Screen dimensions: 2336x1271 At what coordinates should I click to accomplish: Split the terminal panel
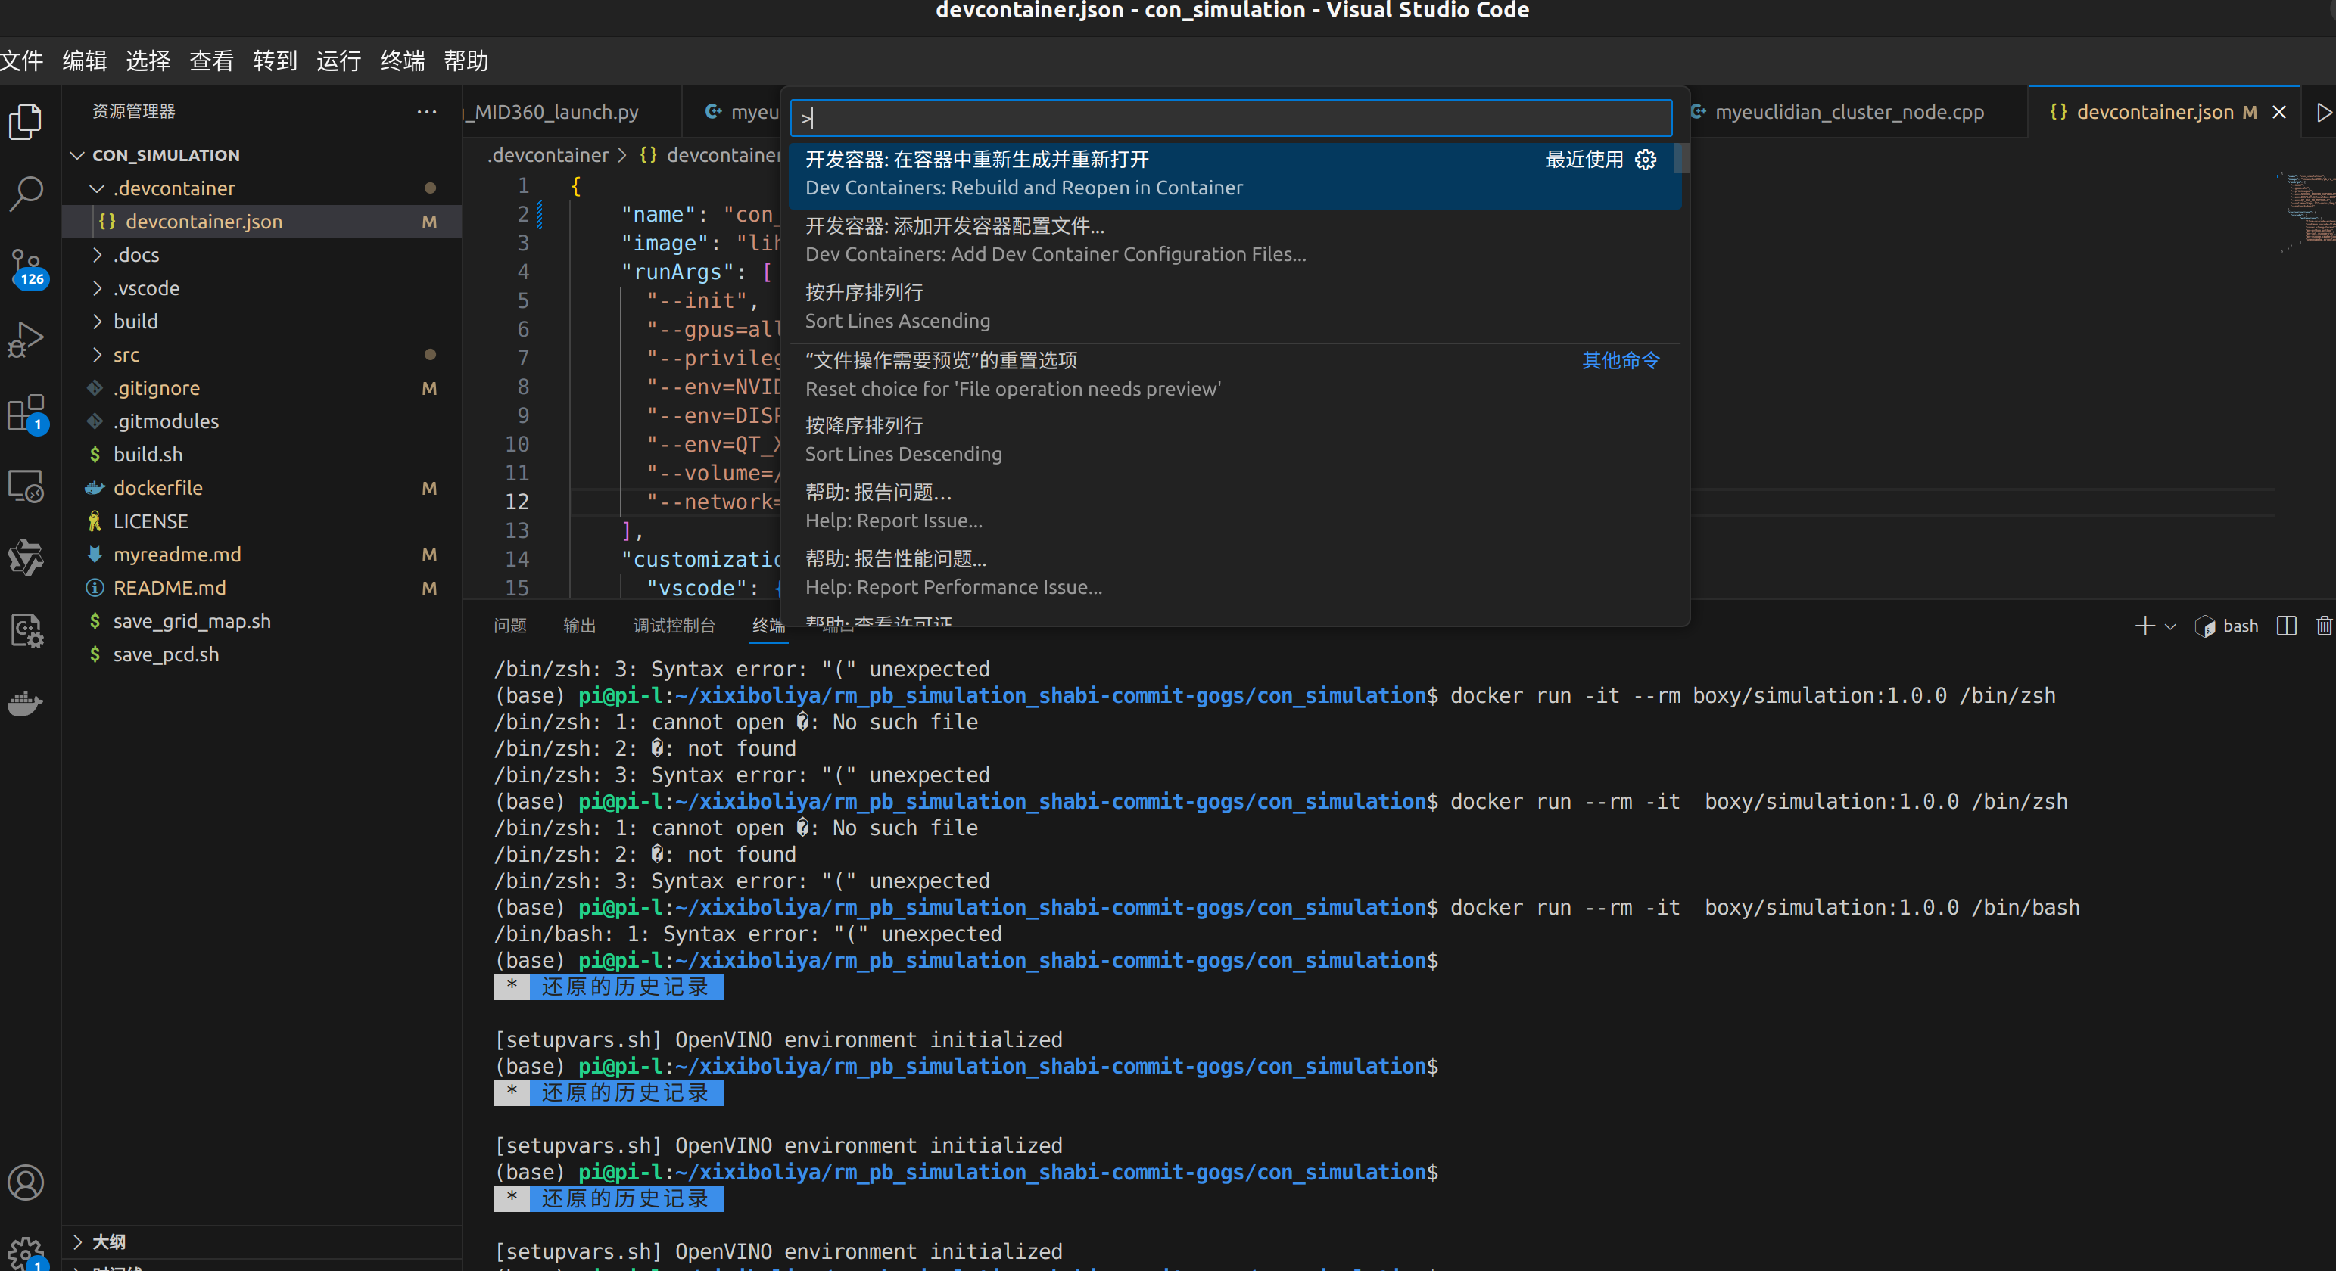(2286, 626)
